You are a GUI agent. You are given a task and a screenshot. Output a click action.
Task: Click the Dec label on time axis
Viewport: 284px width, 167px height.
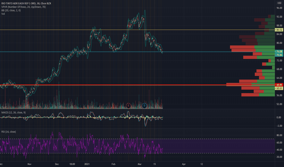coord(57,164)
